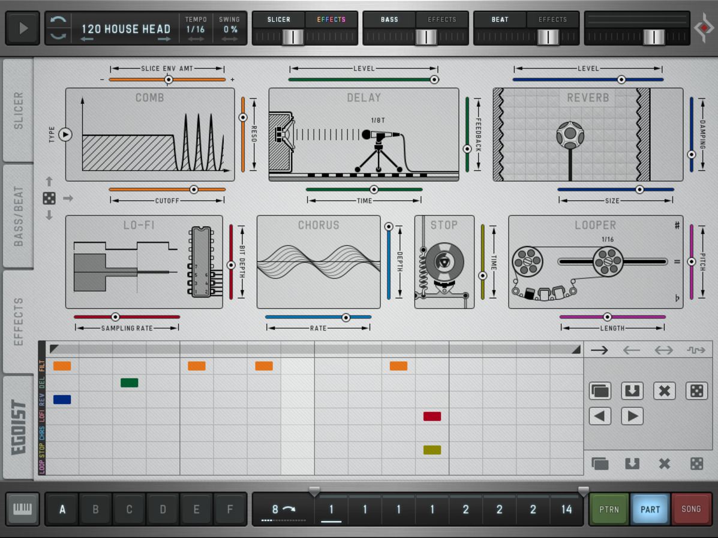This screenshot has width=718, height=538.
Task: Click the upper copy pattern icon in sequencer panel
Action: pyautogui.click(x=600, y=391)
